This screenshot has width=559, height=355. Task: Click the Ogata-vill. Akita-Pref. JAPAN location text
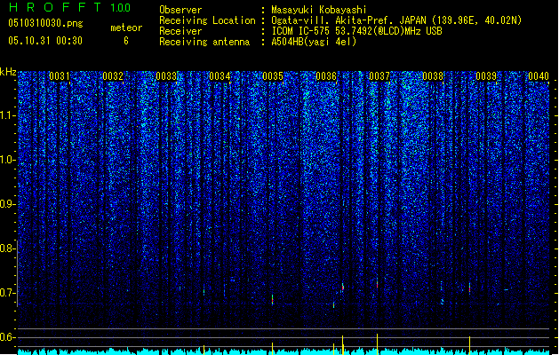coord(396,20)
